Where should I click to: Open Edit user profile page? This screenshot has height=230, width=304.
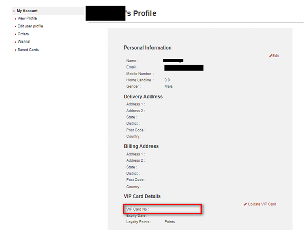click(x=30, y=26)
